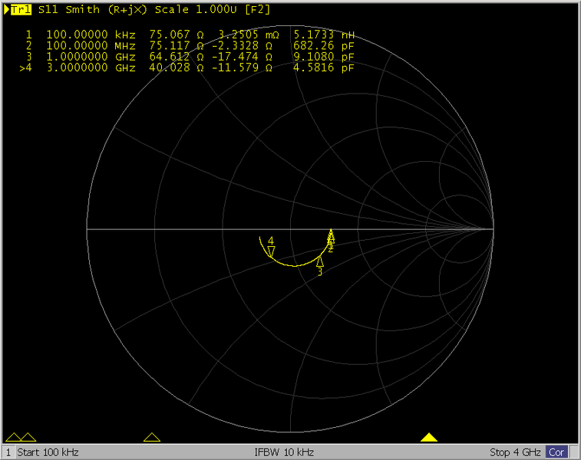The width and height of the screenshot is (581, 460).
Task: Click the Start 100 kHz field
Action: [x=48, y=452]
